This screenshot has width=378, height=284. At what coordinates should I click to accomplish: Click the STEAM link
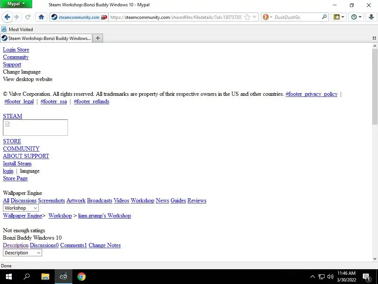[x=13, y=116]
